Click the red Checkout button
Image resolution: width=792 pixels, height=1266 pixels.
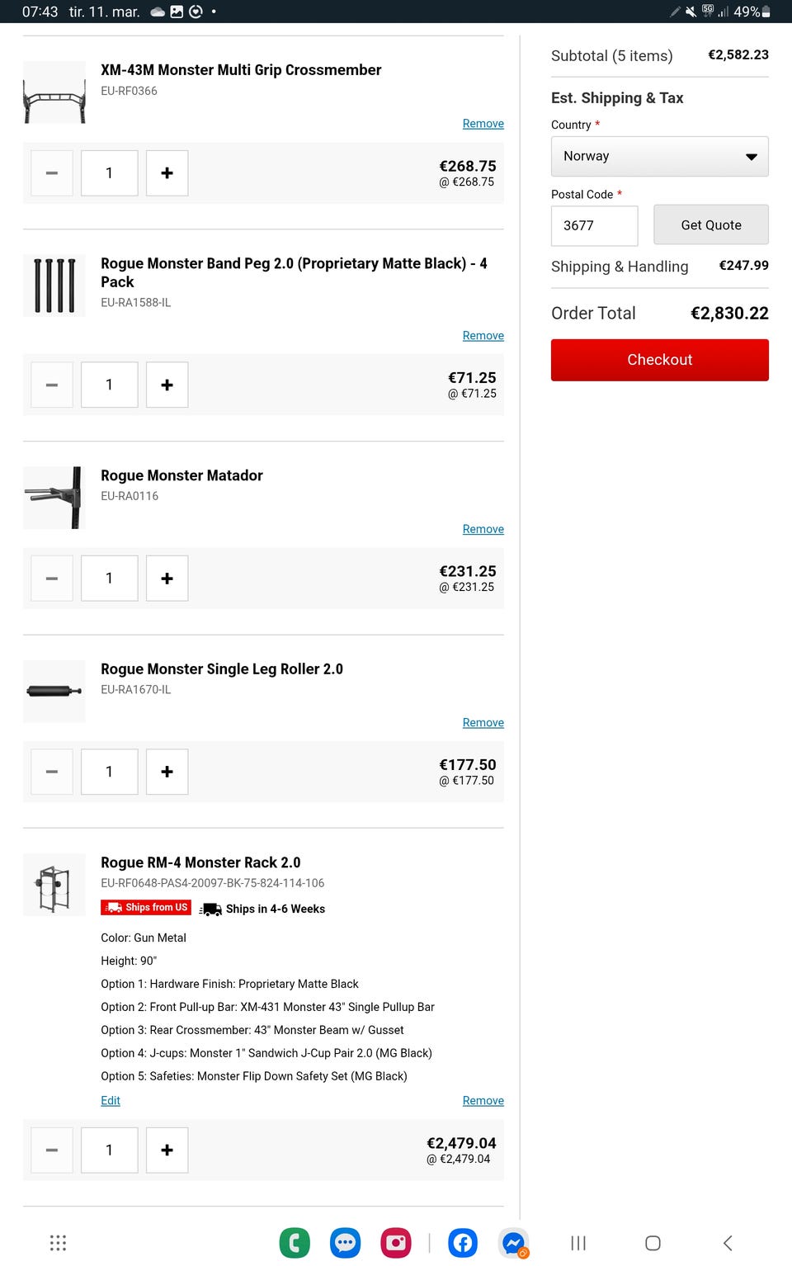pos(659,360)
